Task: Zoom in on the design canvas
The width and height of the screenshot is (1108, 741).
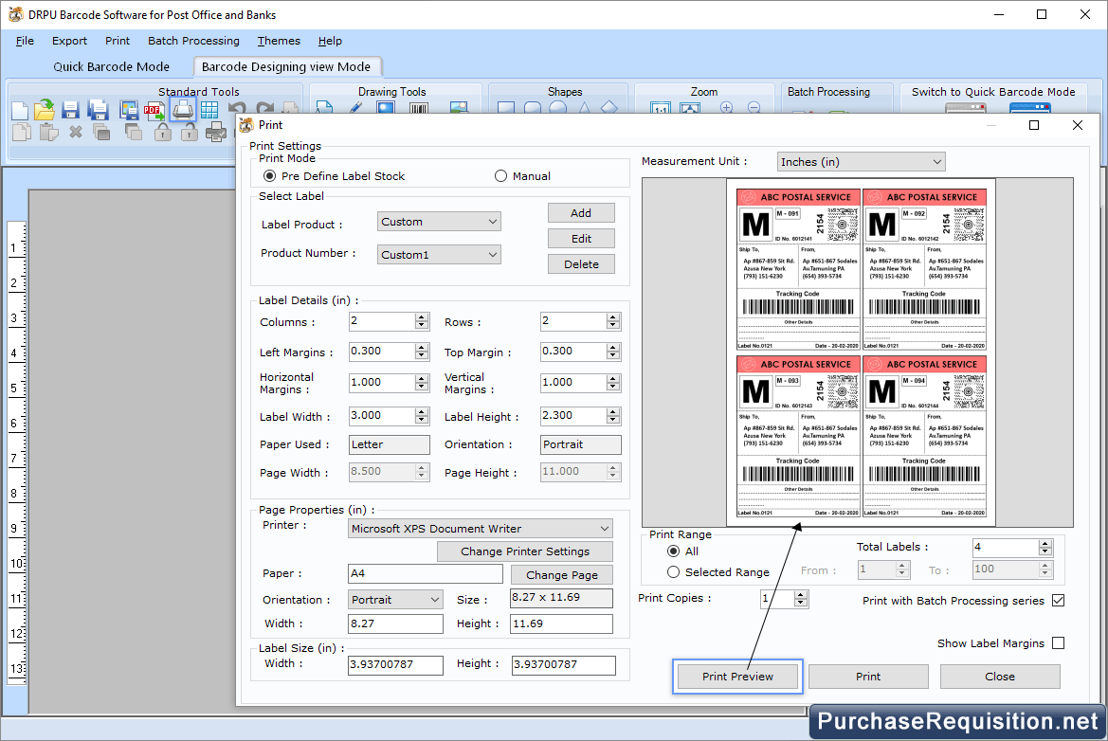Action: point(726,109)
